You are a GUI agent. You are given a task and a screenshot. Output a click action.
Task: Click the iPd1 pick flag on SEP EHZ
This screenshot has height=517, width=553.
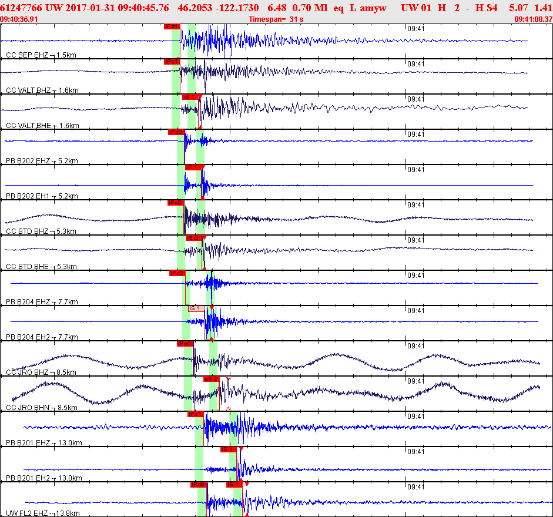coord(171,26)
